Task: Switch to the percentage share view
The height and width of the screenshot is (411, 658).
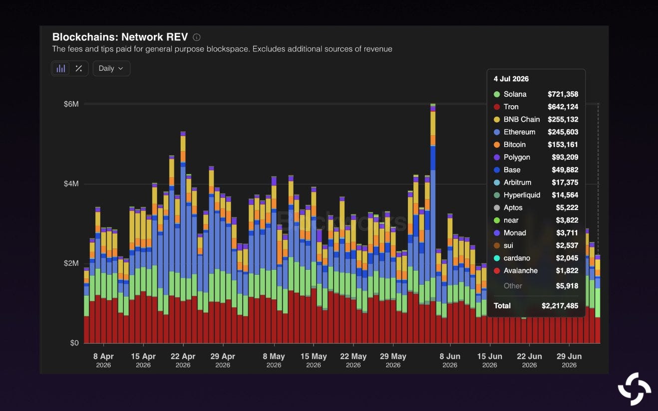Action: (79, 68)
